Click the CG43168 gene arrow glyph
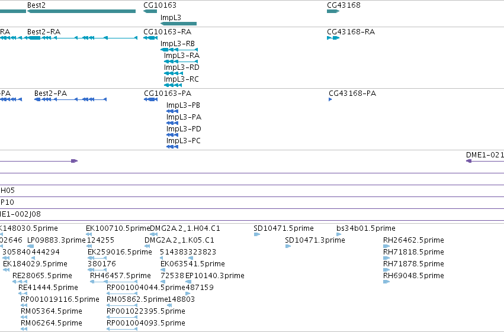Screen dimensions: 504x332 click(333, 11)
